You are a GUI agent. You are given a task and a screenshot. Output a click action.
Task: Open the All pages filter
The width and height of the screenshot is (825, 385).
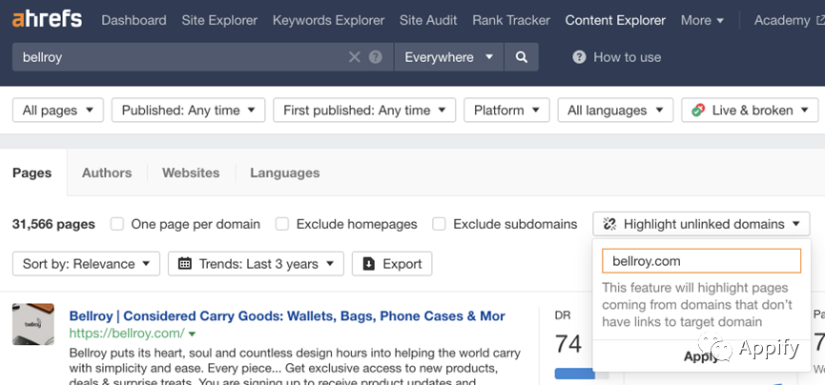[x=58, y=110]
